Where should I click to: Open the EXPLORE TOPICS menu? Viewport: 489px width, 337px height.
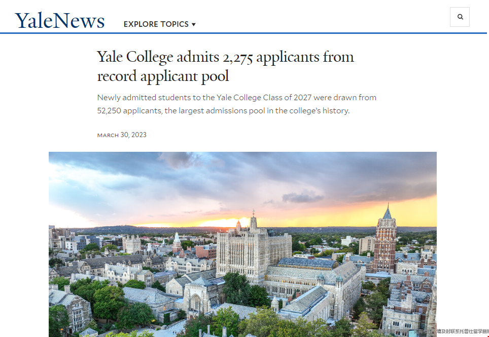pos(156,24)
